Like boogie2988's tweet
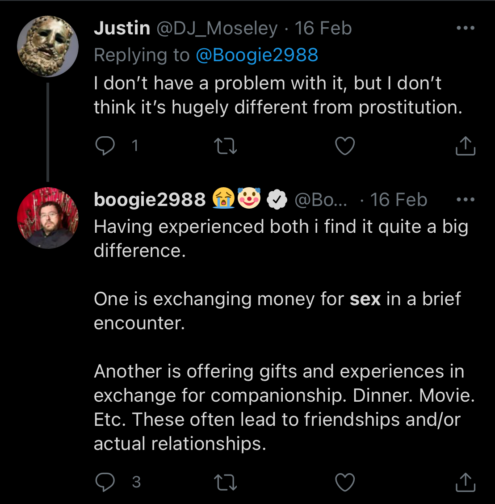 pyautogui.click(x=345, y=482)
